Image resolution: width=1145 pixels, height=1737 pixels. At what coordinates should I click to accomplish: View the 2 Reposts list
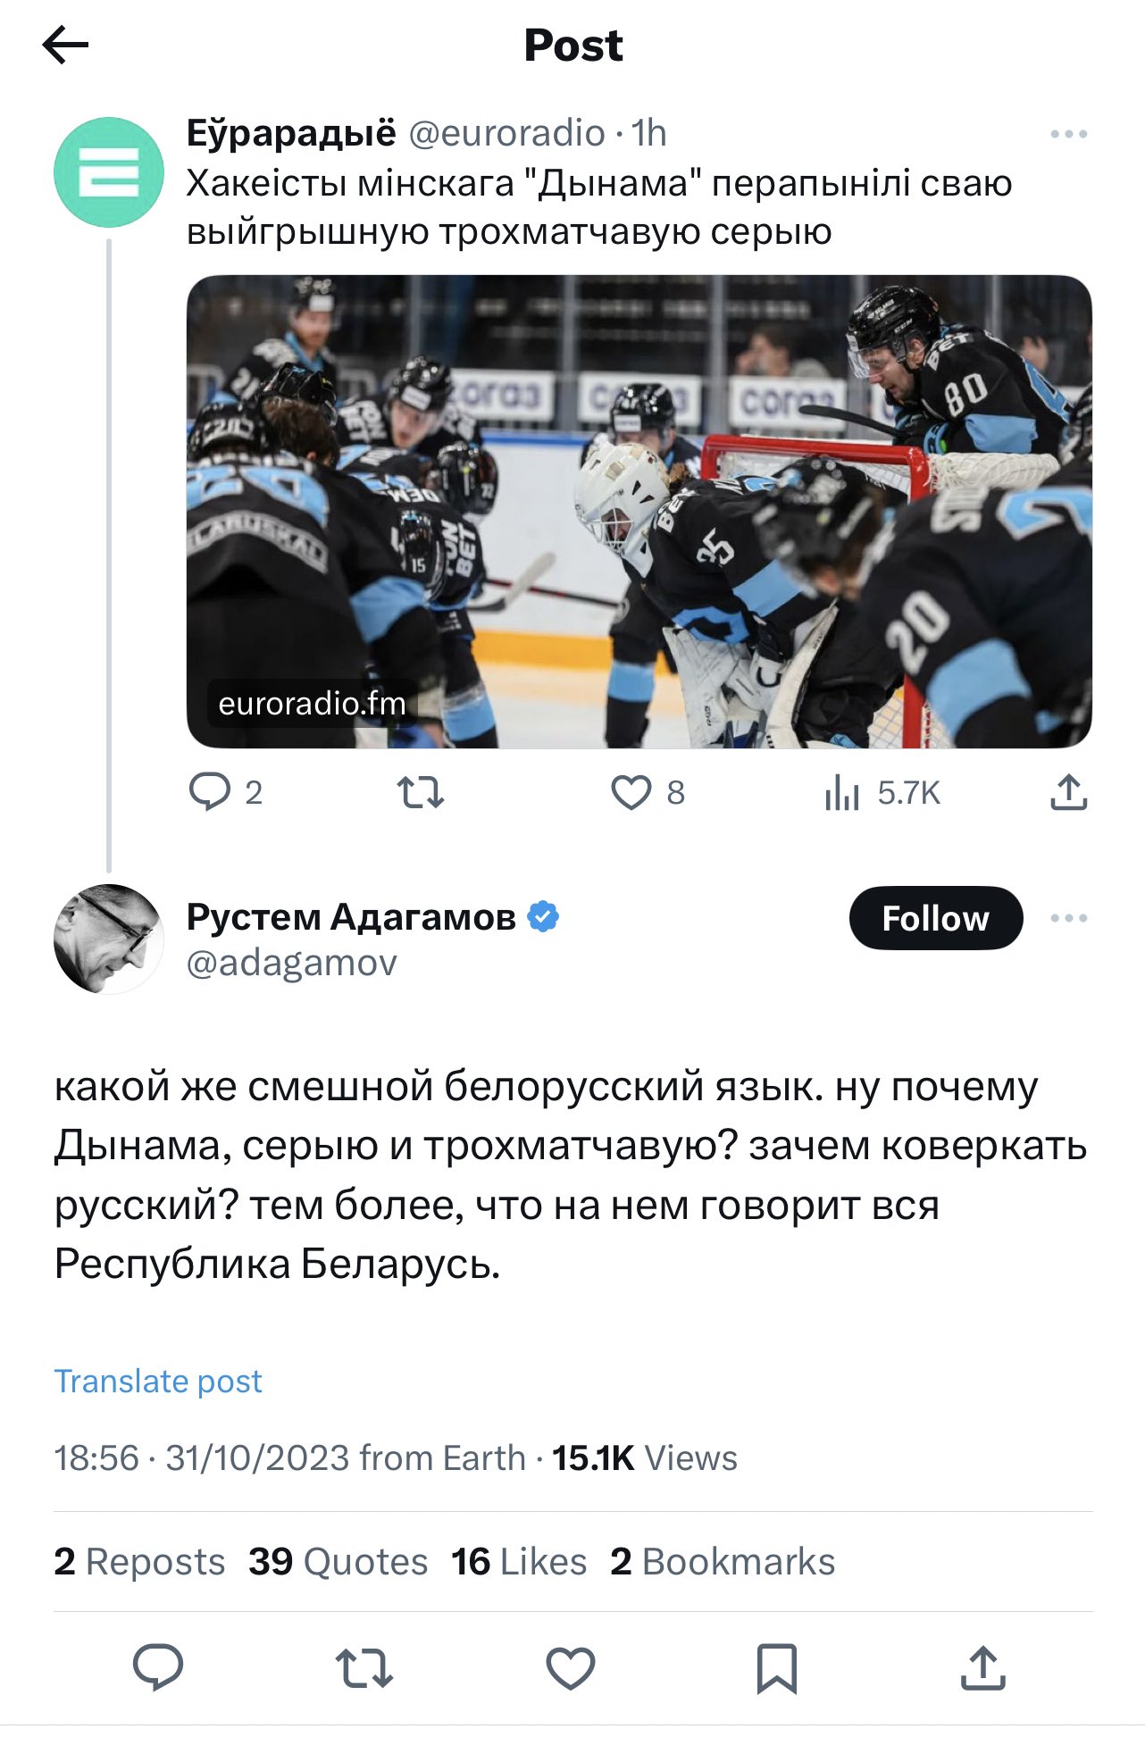[139, 1561]
